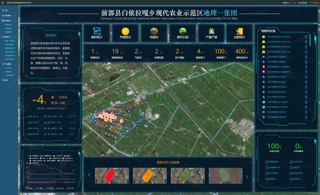The width and height of the screenshot is (320, 195).
Task: Click the logout icon in the top bar
Action: click(x=311, y=3)
